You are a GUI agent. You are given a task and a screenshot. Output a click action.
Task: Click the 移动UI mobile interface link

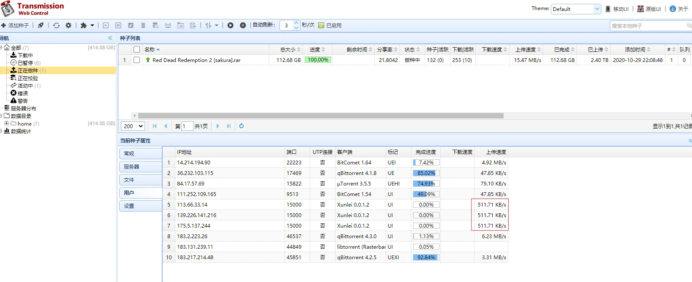[x=617, y=9]
